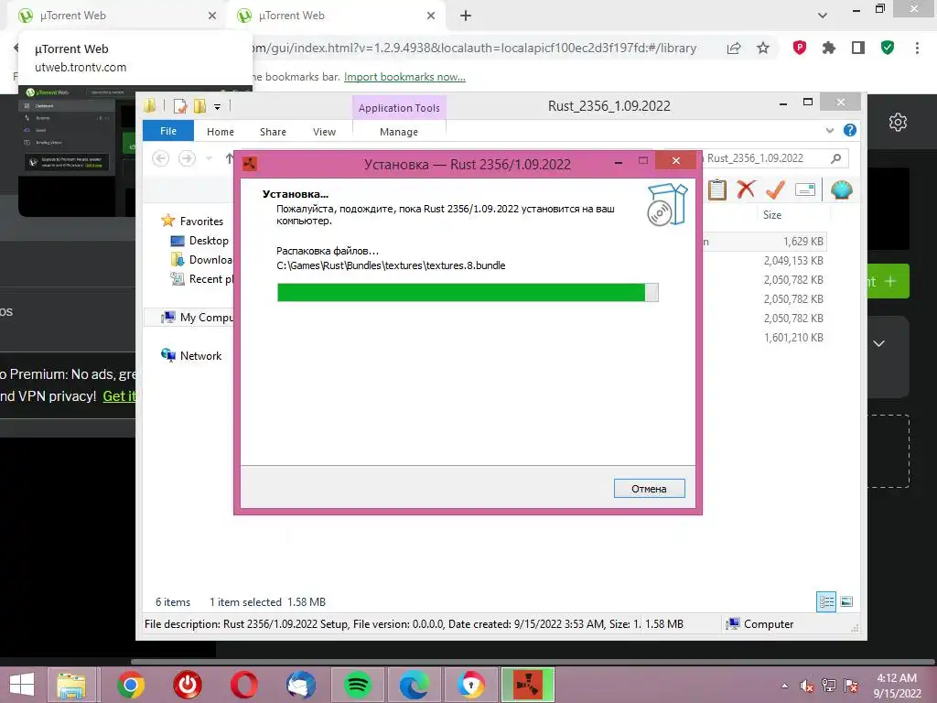Click the Explorer forward arrow
This screenshot has width=937, height=703.
click(187, 158)
